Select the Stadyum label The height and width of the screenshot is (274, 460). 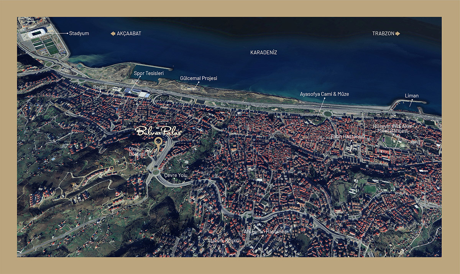[x=79, y=33]
